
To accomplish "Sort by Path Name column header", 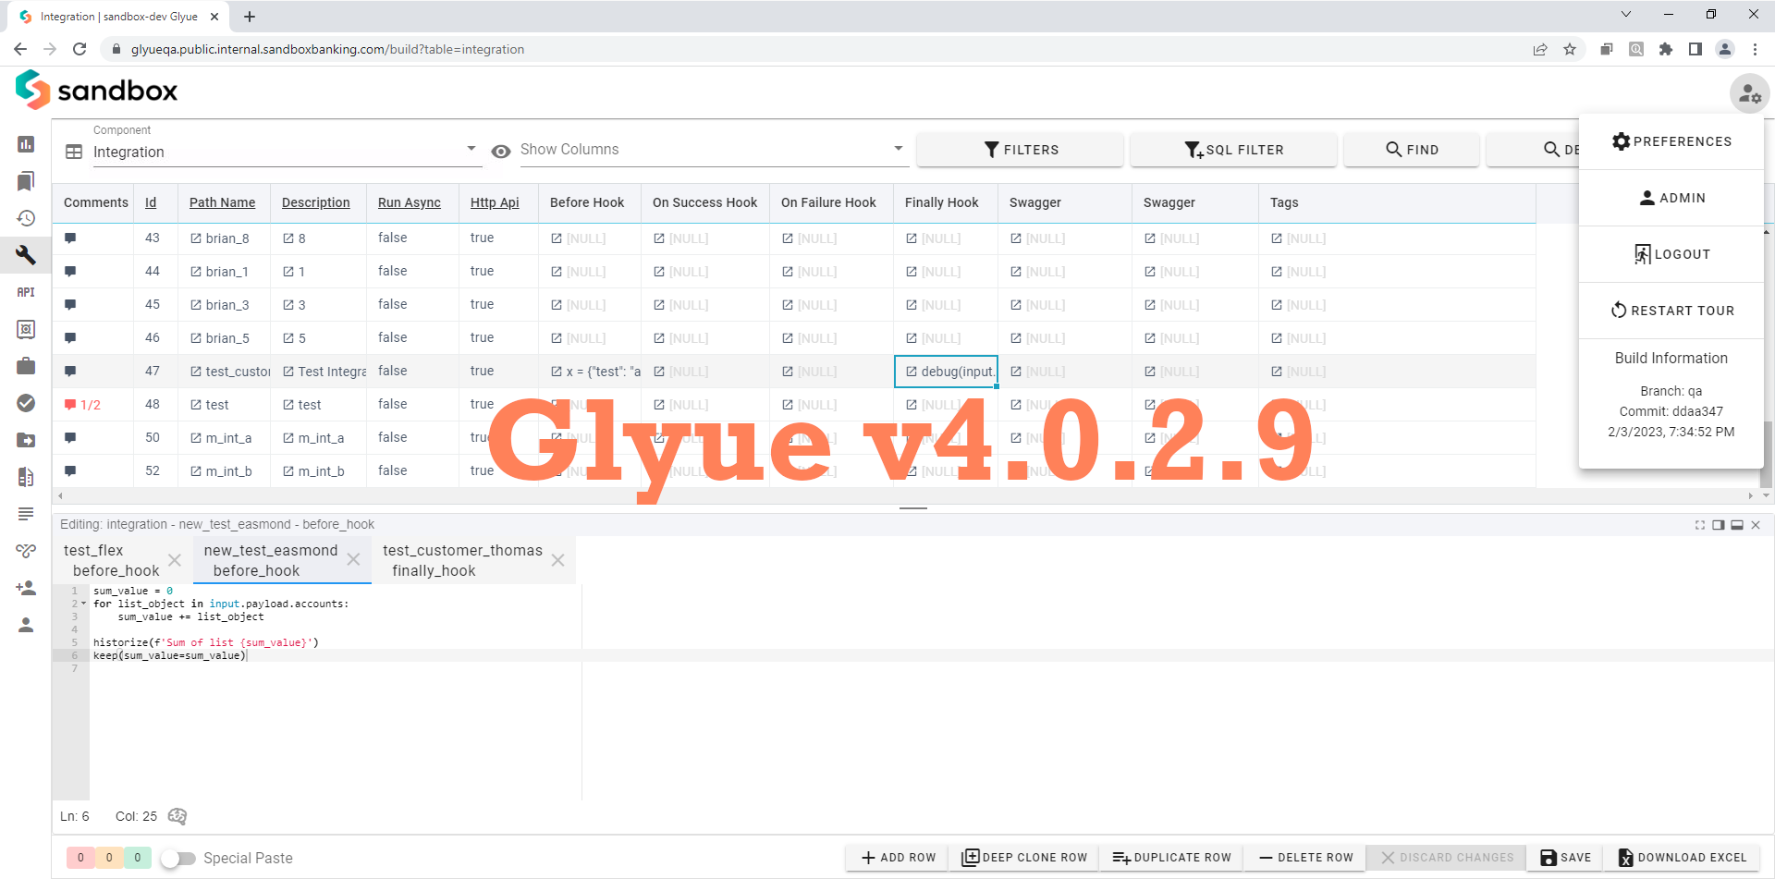I will click(222, 202).
